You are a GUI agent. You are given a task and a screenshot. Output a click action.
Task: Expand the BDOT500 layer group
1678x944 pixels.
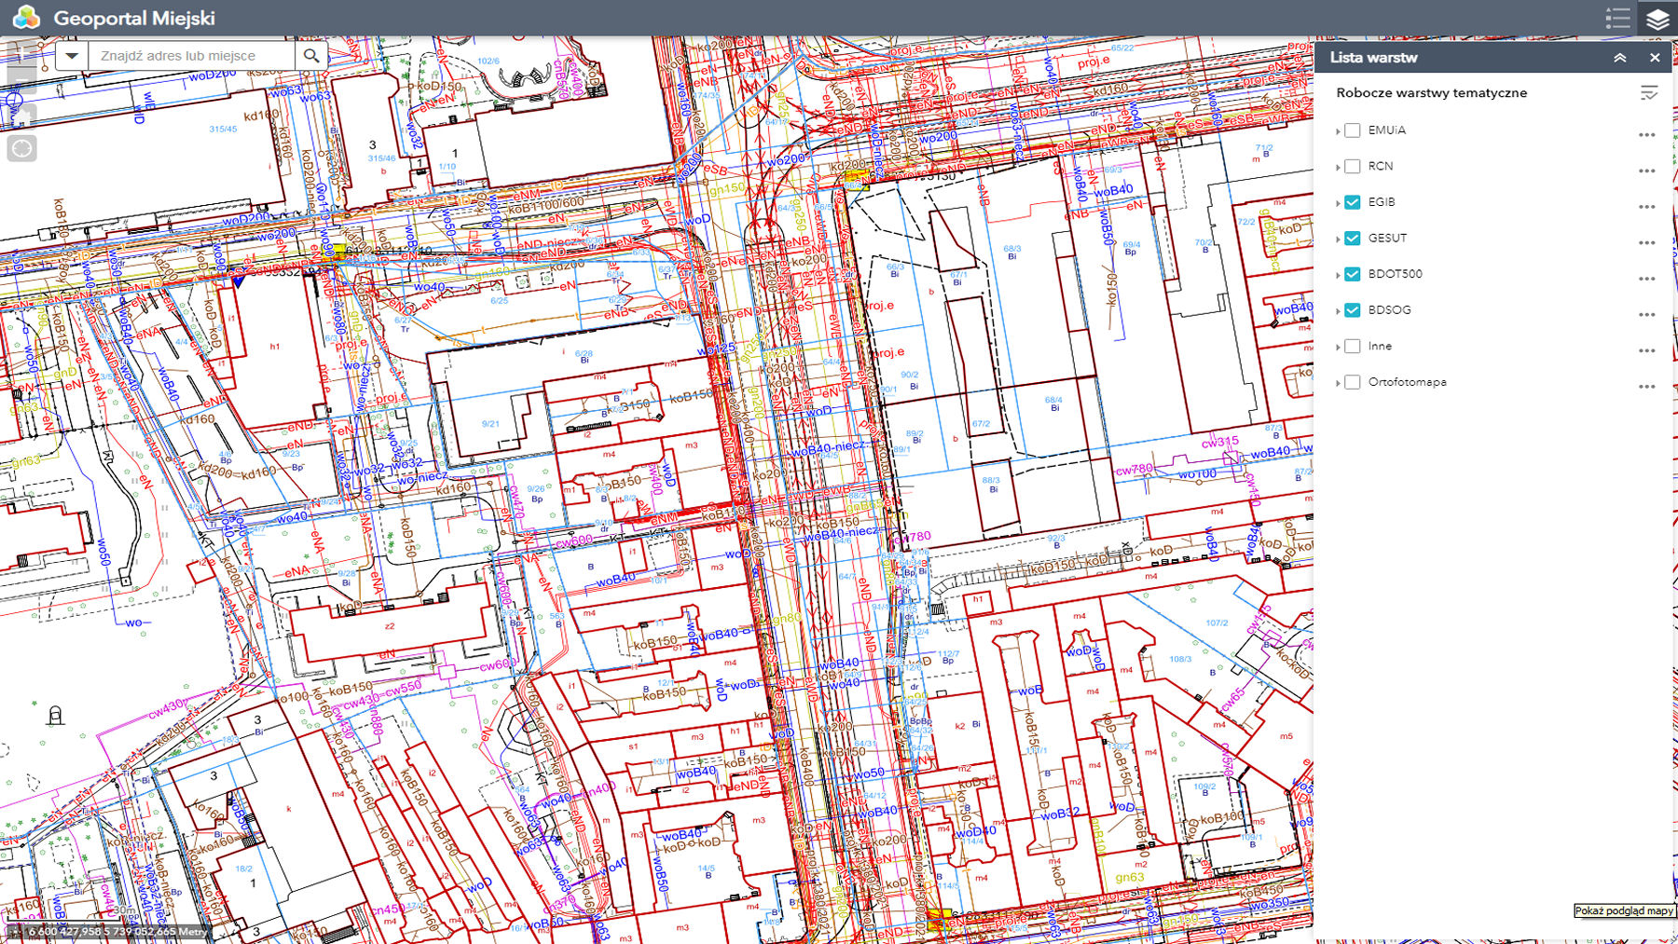[x=1338, y=275]
